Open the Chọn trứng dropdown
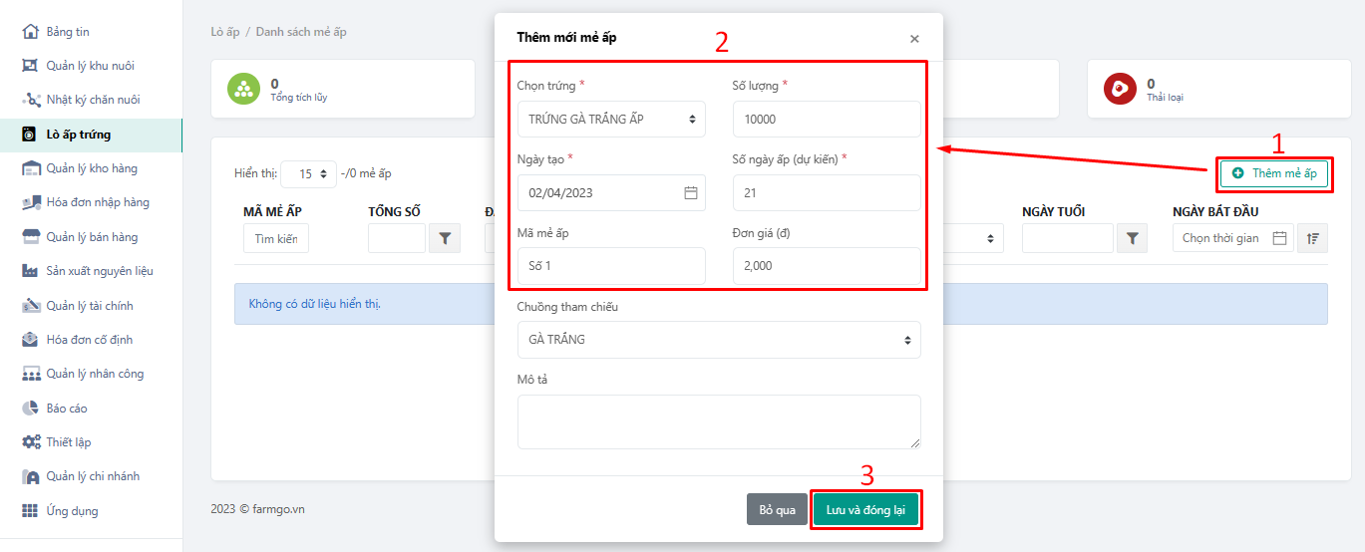The height and width of the screenshot is (552, 1365). [610, 120]
